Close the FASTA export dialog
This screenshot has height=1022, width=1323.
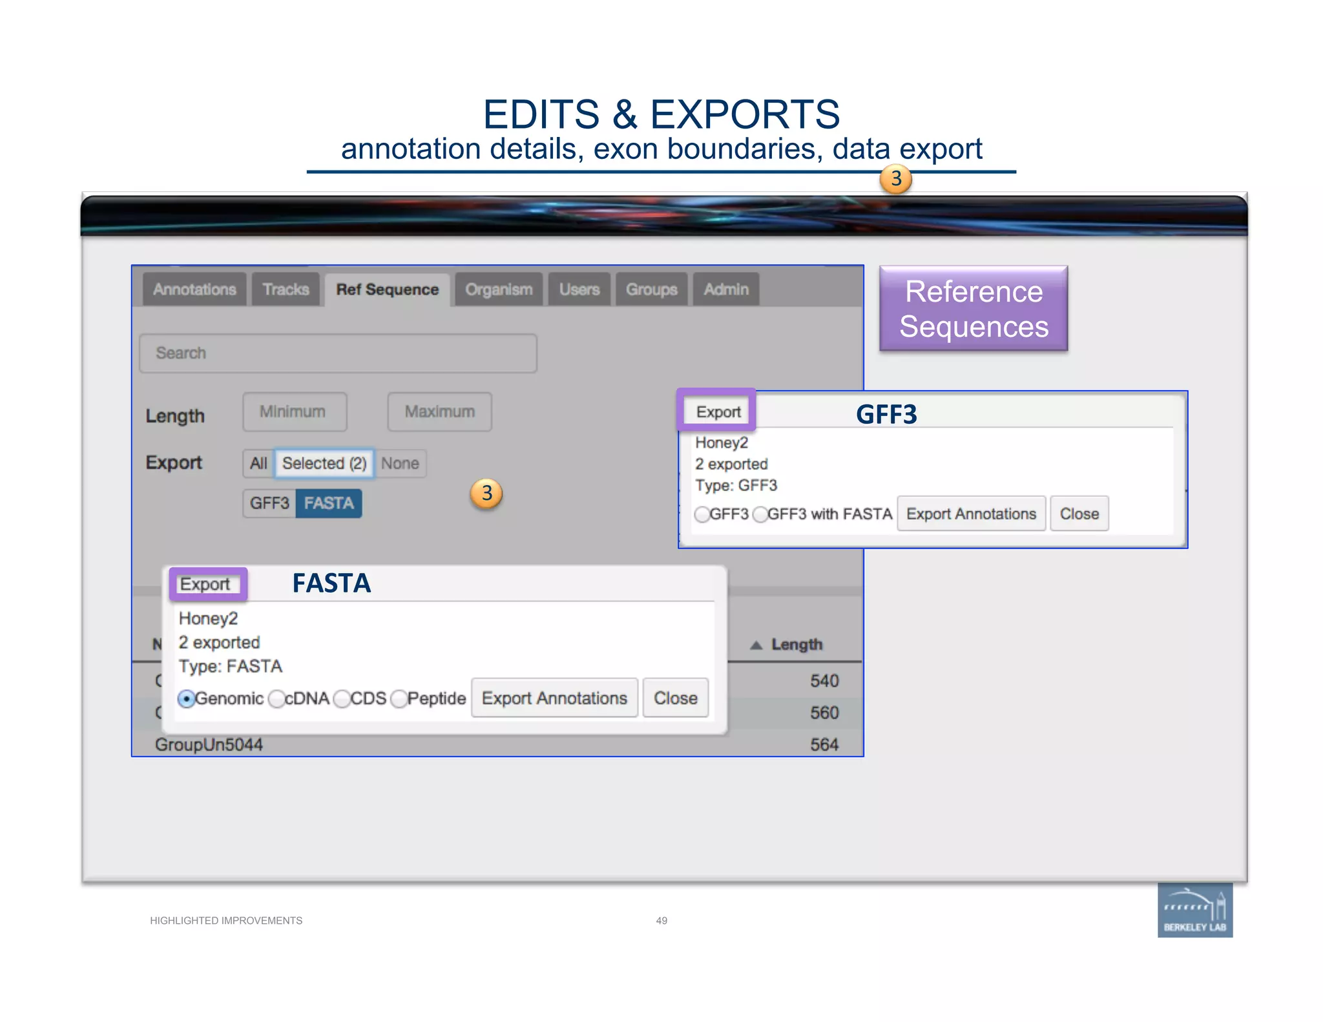click(x=676, y=698)
